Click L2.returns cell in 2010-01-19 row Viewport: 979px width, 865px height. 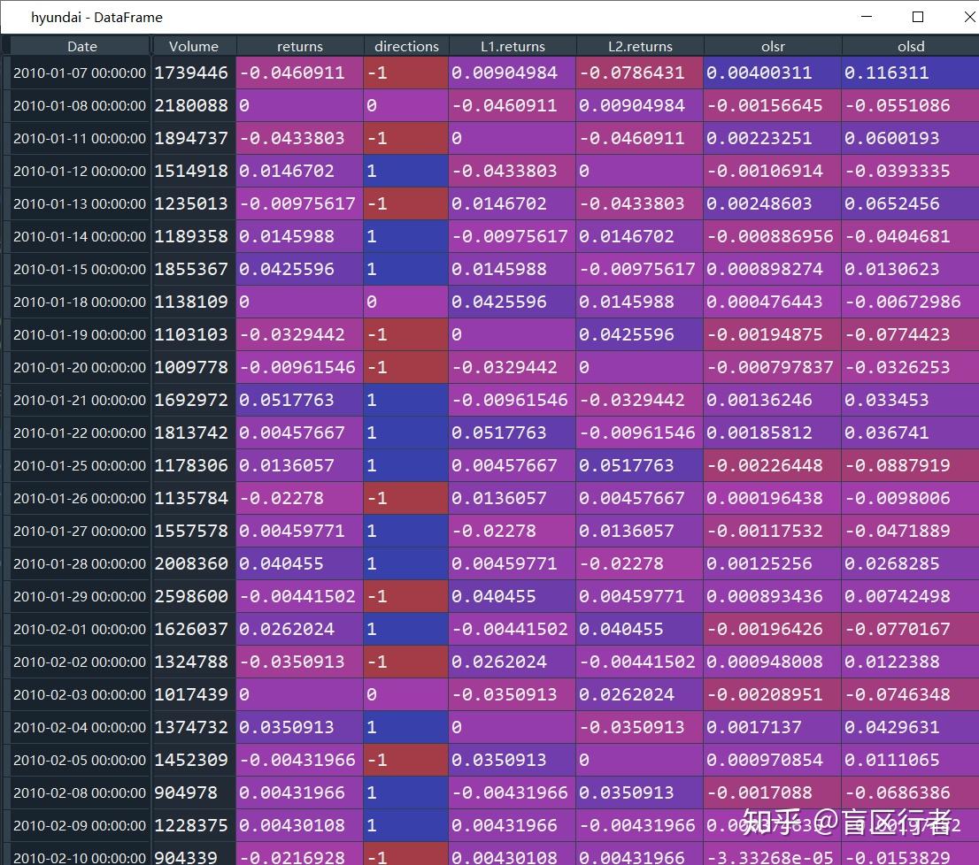pyautogui.click(x=640, y=335)
